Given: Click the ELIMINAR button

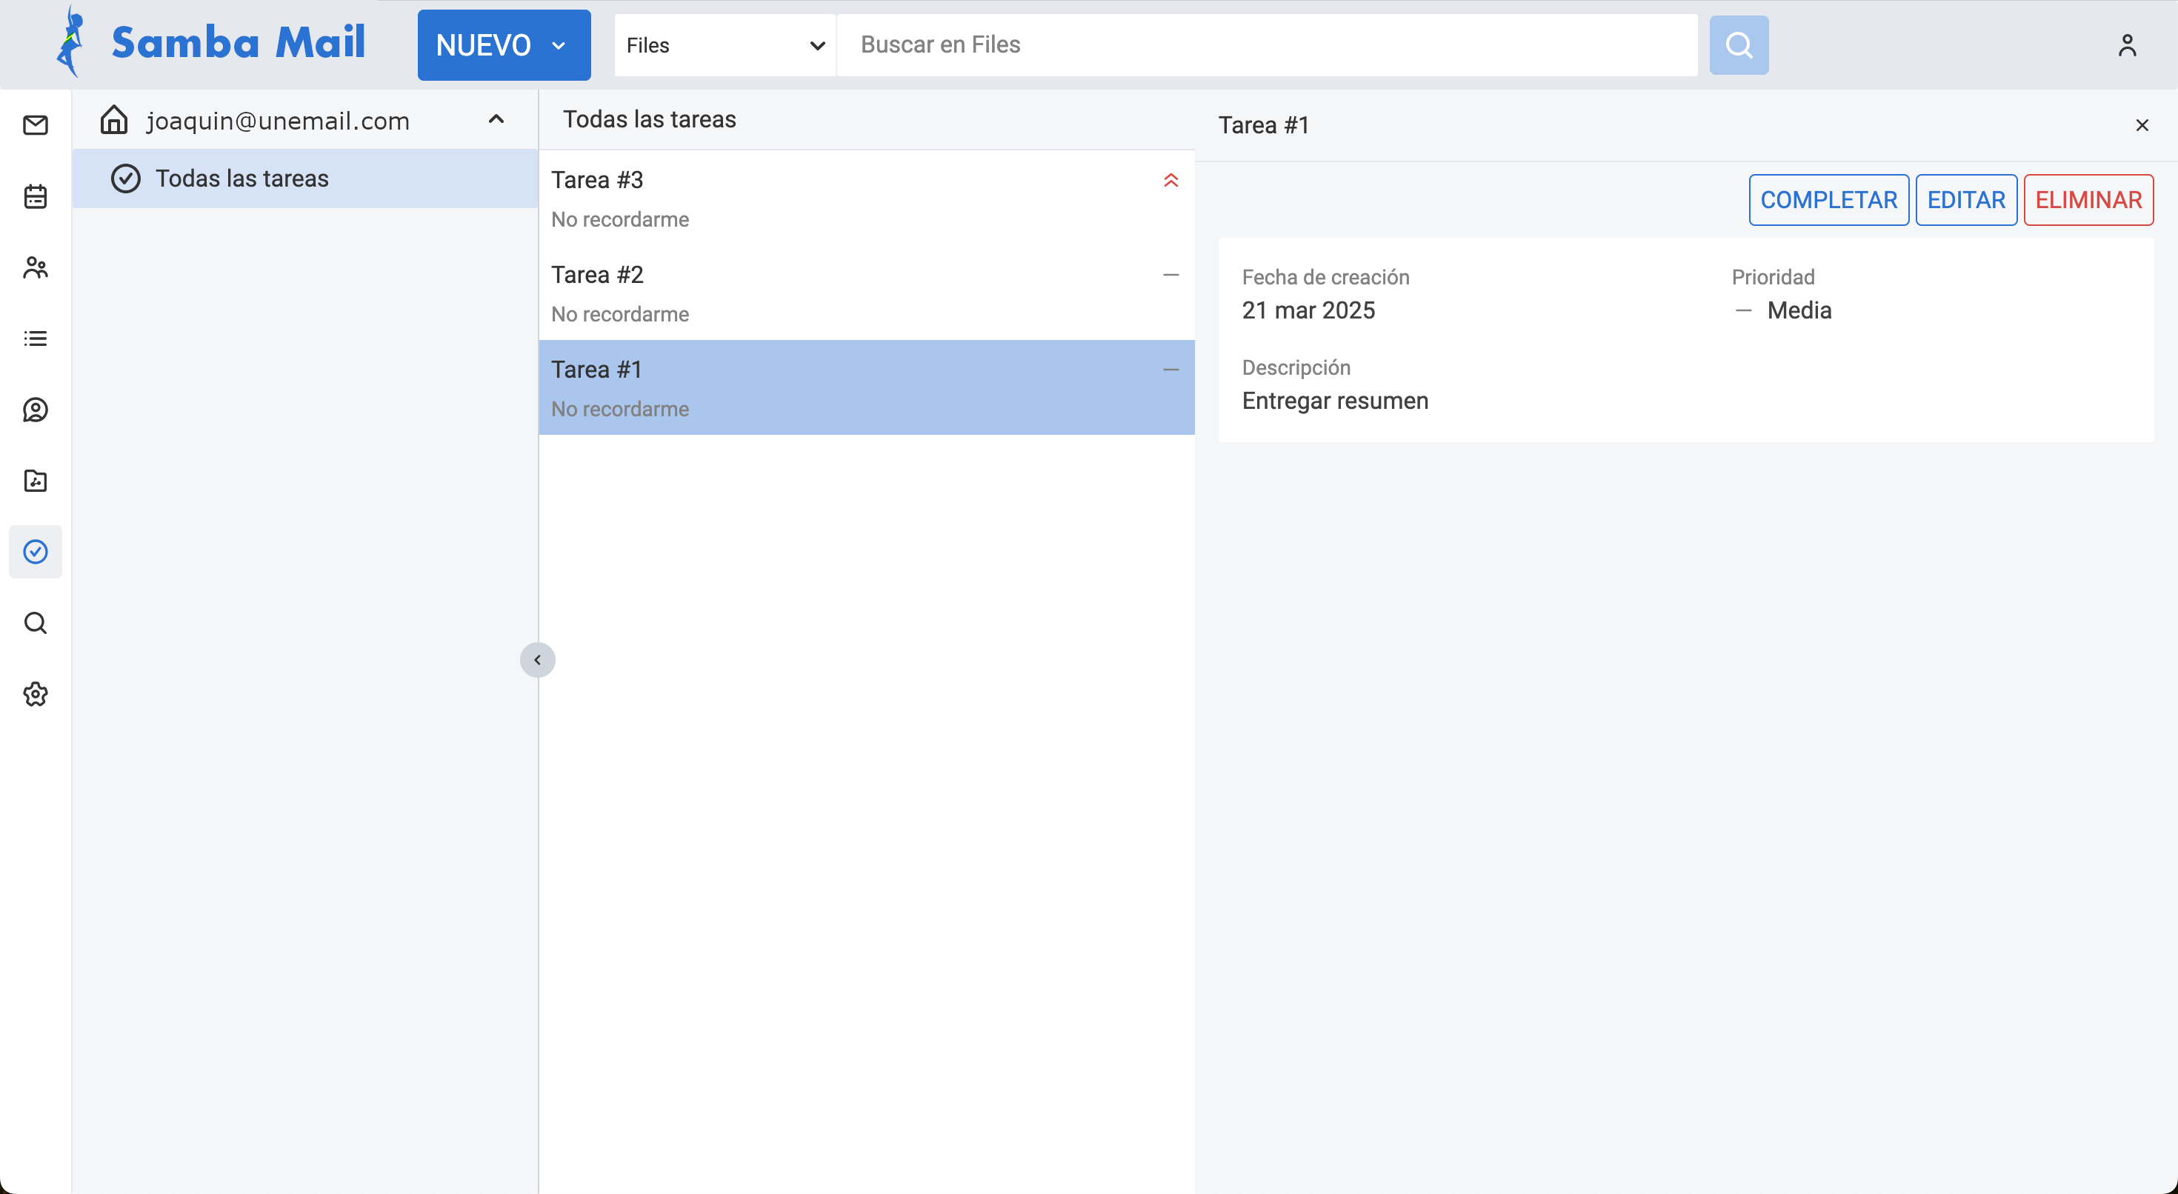Looking at the screenshot, I should pyautogui.click(x=2088, y=201).
